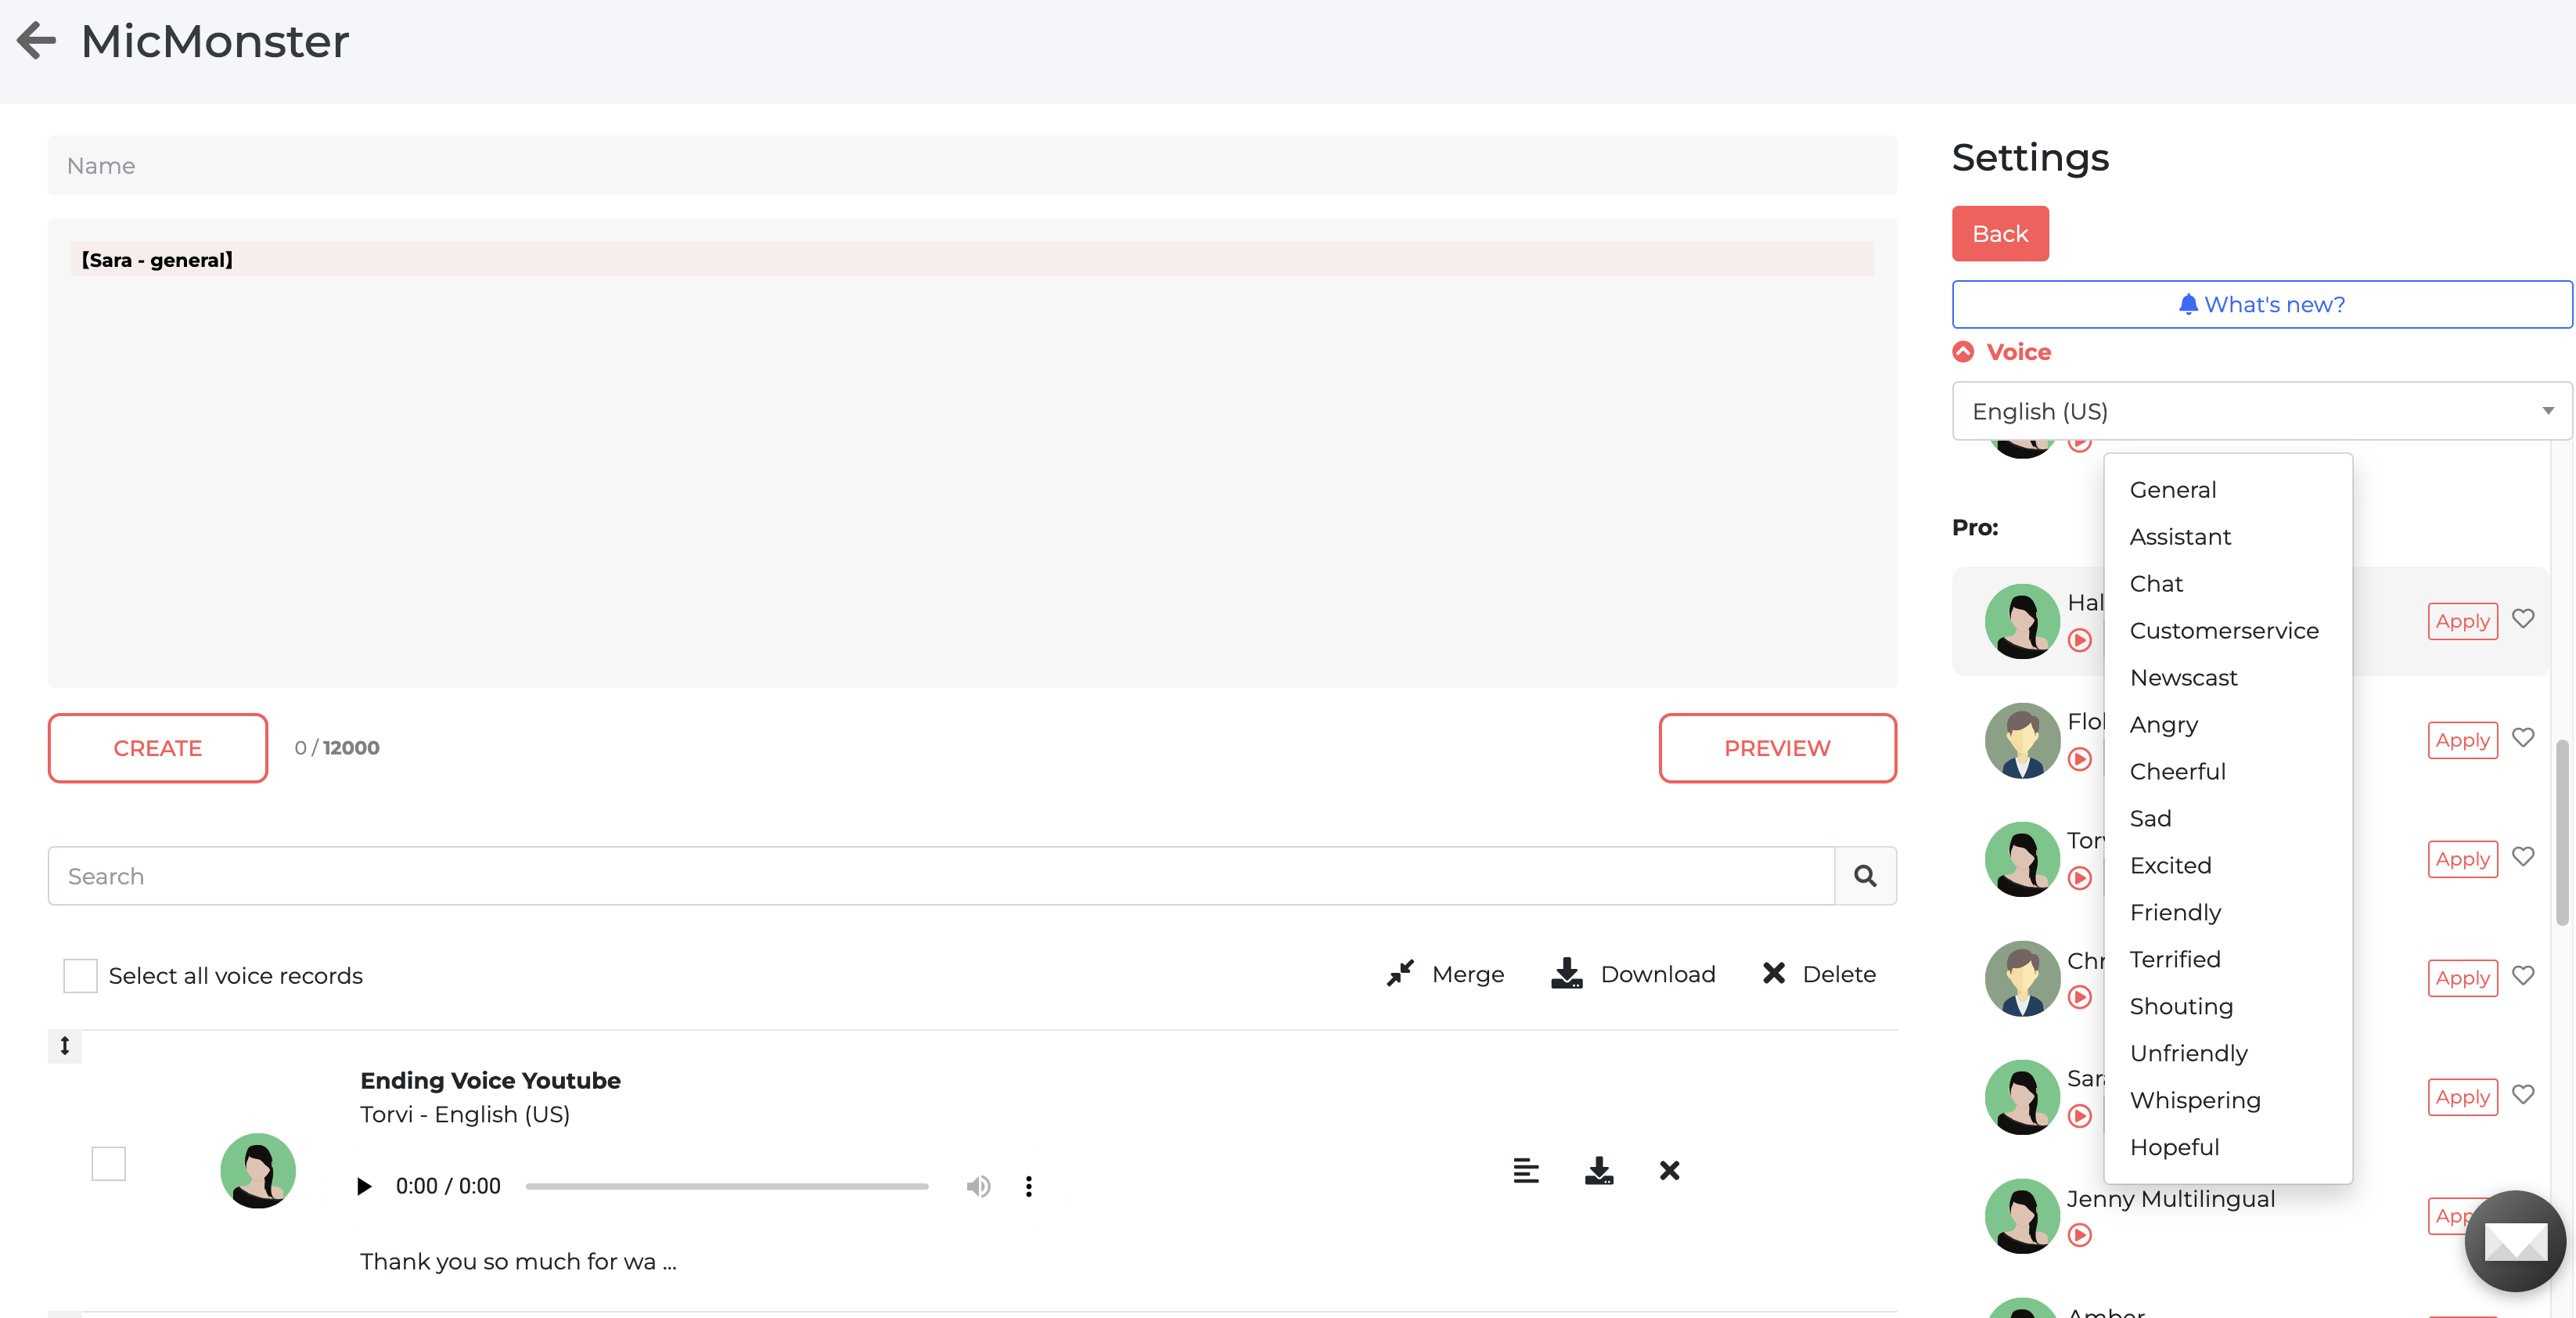
Task: Click the Ending Voice Youtube record avatar
Action: point(258,1170)
